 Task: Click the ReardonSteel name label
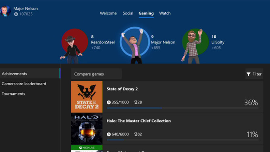coord(103,42)
